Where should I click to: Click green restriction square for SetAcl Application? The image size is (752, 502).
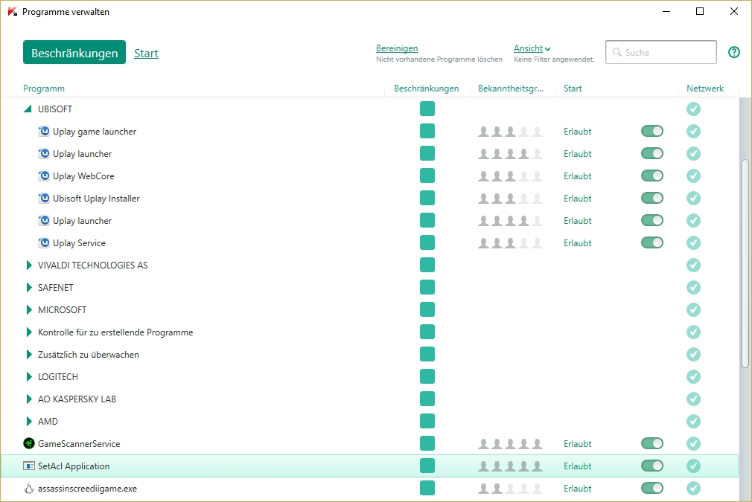click(x=427, y=466)
